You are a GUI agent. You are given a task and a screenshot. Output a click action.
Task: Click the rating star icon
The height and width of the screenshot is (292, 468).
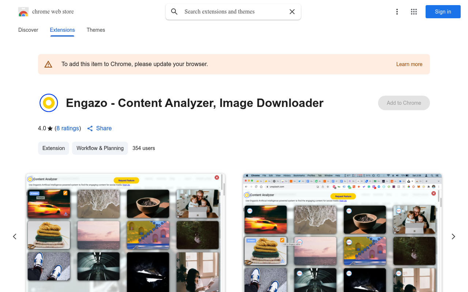(x=50, y=128)
